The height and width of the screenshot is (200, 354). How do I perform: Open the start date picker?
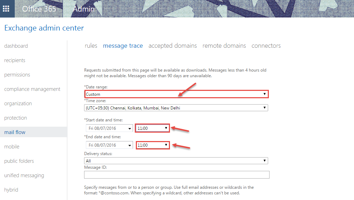coord(109,128)
